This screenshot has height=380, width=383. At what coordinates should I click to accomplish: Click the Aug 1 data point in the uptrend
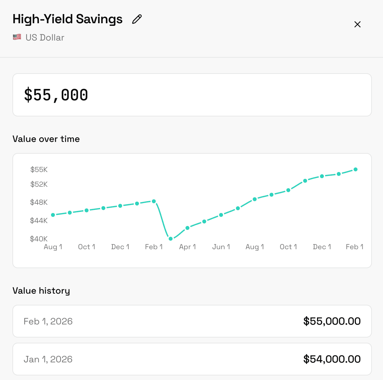255,199
